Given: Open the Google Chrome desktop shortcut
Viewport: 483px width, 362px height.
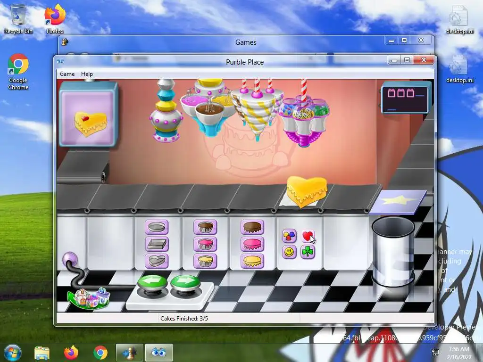Looking at the screenshot, I should (x=18, y=72).
